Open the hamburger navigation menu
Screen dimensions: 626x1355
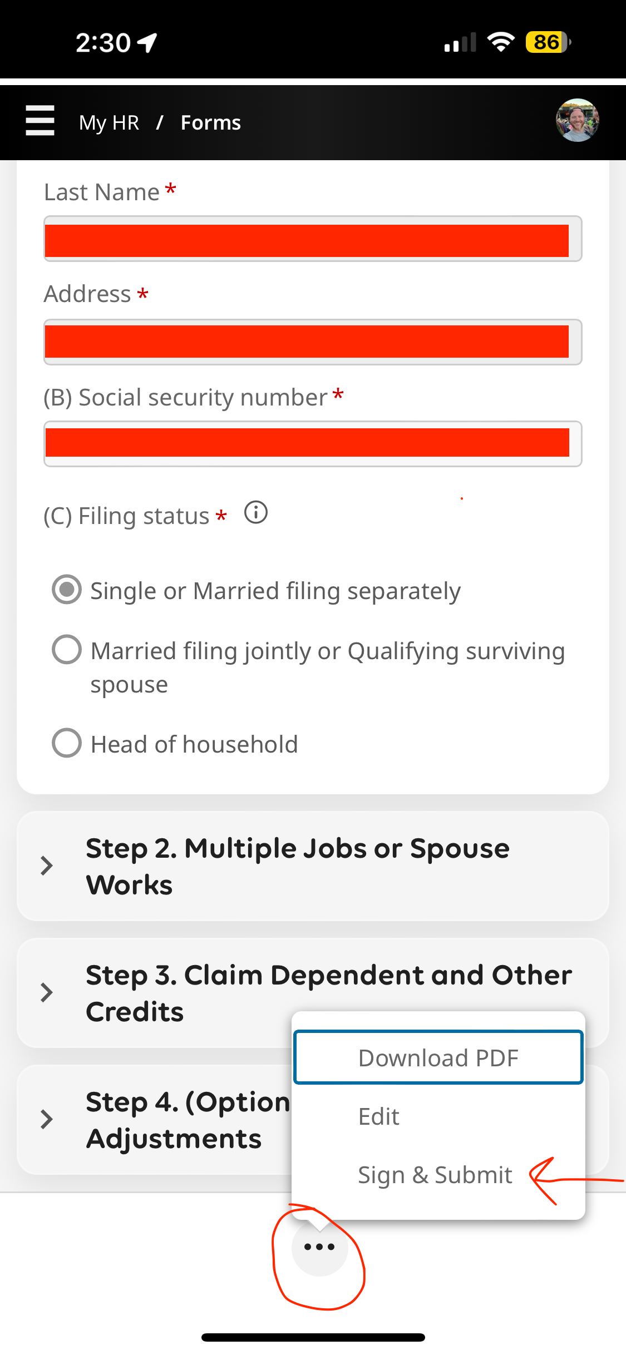click(40, 121)
